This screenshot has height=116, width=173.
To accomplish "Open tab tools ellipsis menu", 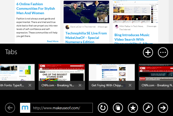I will [x=163, y=52].
